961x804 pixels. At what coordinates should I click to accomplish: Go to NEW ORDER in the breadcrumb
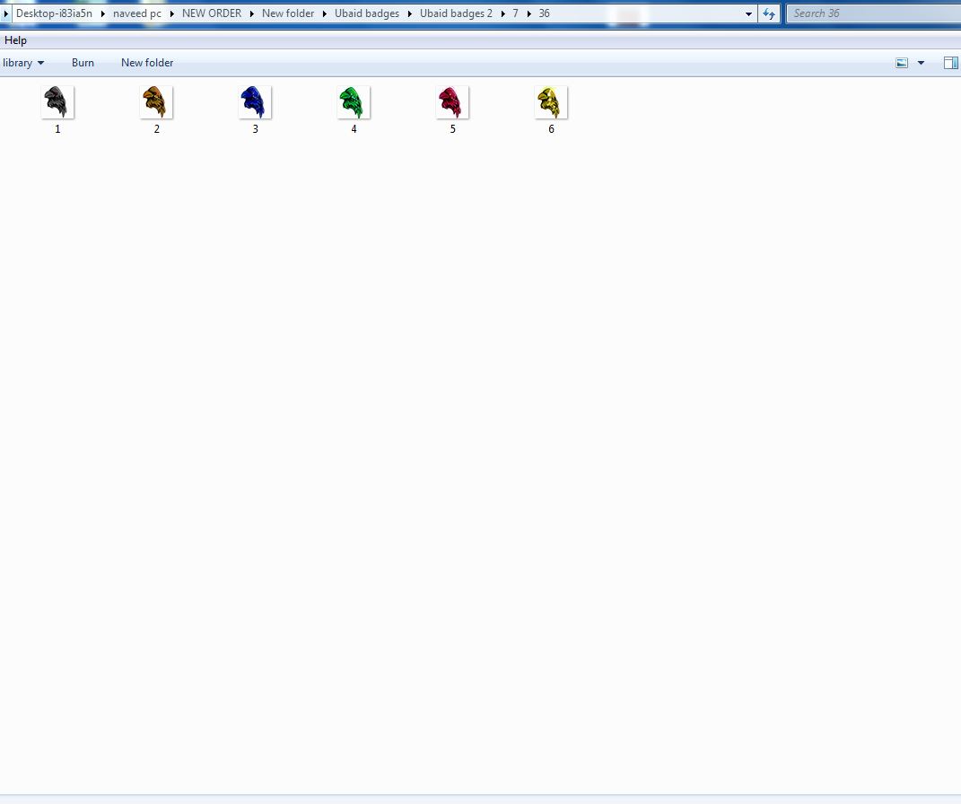click(x=212, y=13)
